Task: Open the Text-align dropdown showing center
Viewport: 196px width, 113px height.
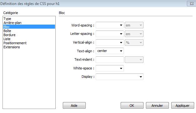Action: tap(110, 51)
